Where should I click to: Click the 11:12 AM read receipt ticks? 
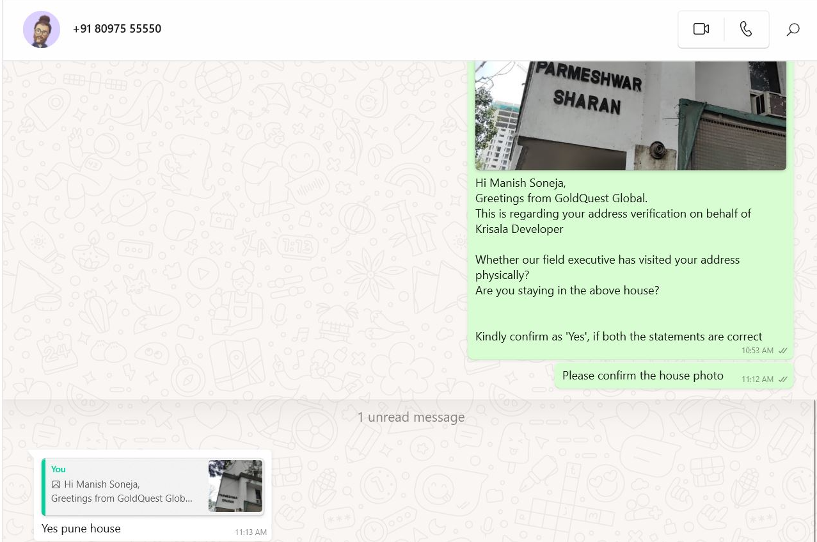pyautogui.click(x=782, y=379)
